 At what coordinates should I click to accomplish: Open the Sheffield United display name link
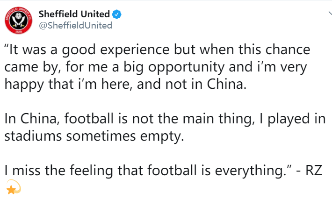point(74,14)
